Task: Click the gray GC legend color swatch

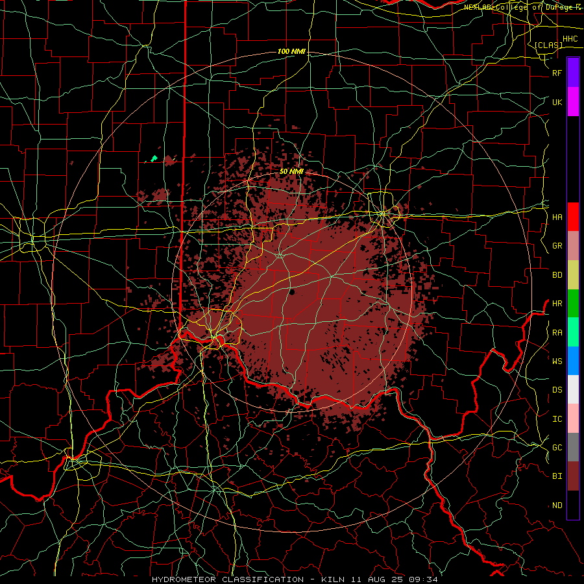Action: [x=573, y=447]
